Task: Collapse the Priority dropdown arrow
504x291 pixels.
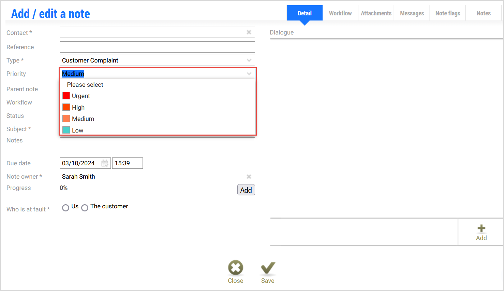Action: tap(249, 74)
